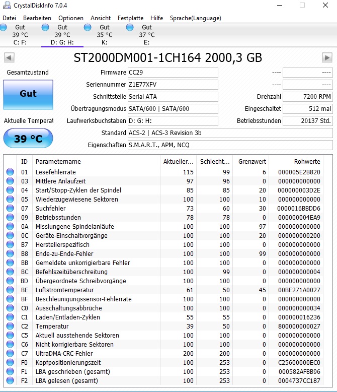Click the ID column header
337x392 pixels.
24,162
